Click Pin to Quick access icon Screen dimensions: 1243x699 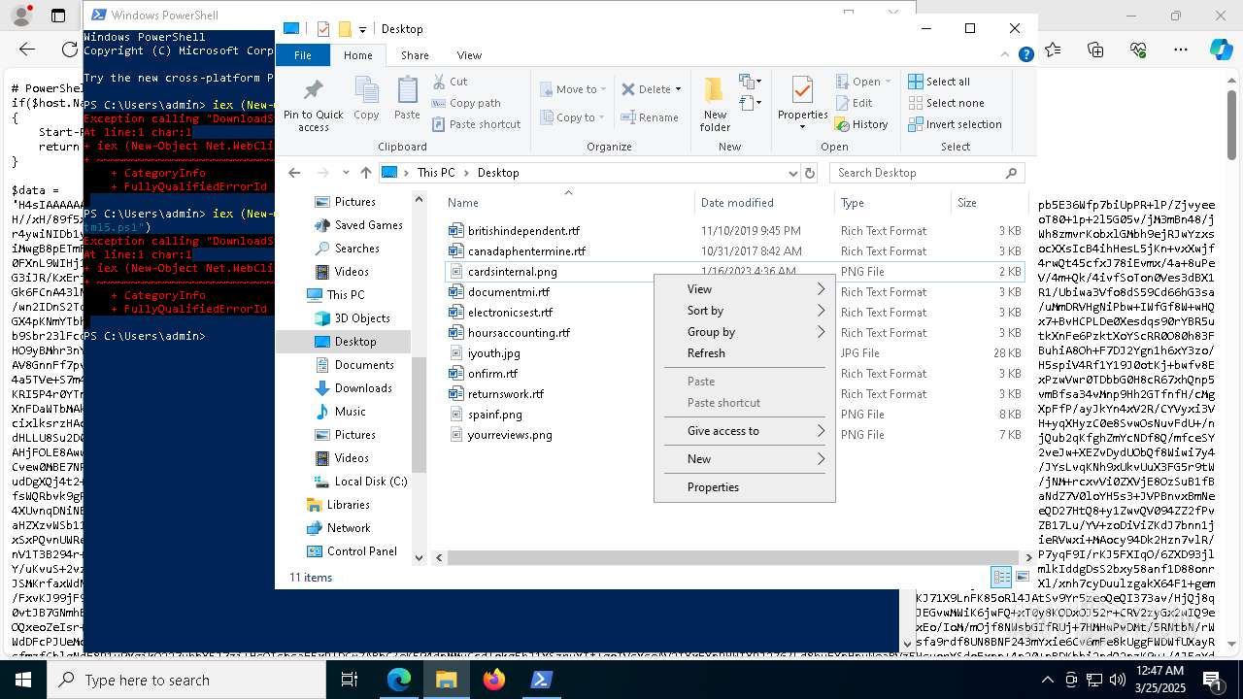(x=313, y=90)
